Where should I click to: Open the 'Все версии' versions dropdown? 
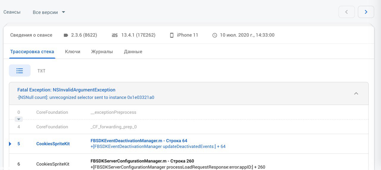coord(49,12)
